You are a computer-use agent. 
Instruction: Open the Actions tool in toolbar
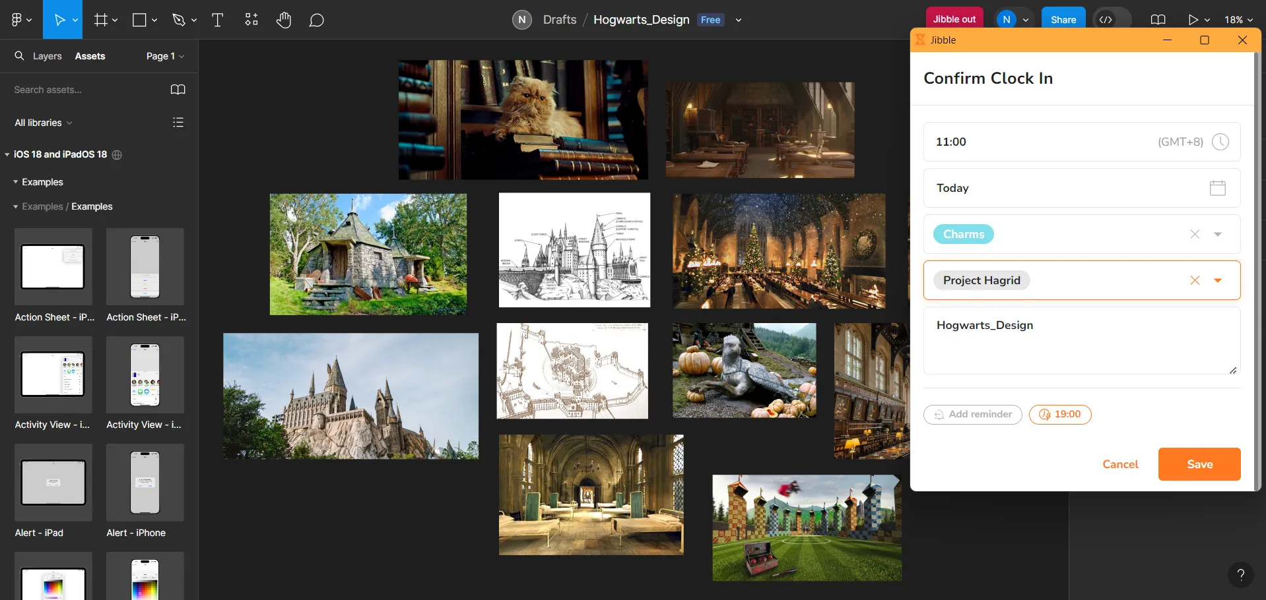tap(251, 20)
